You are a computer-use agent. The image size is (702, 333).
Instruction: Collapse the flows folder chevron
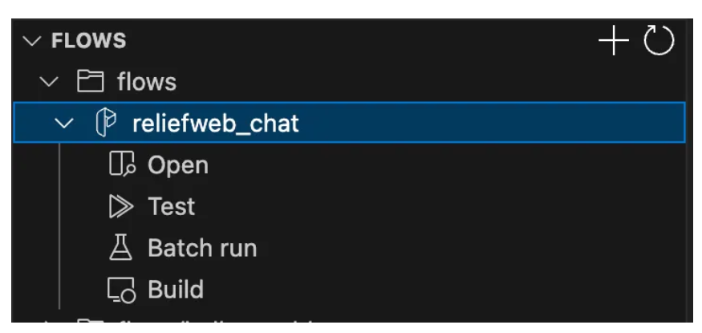point(49,82)
